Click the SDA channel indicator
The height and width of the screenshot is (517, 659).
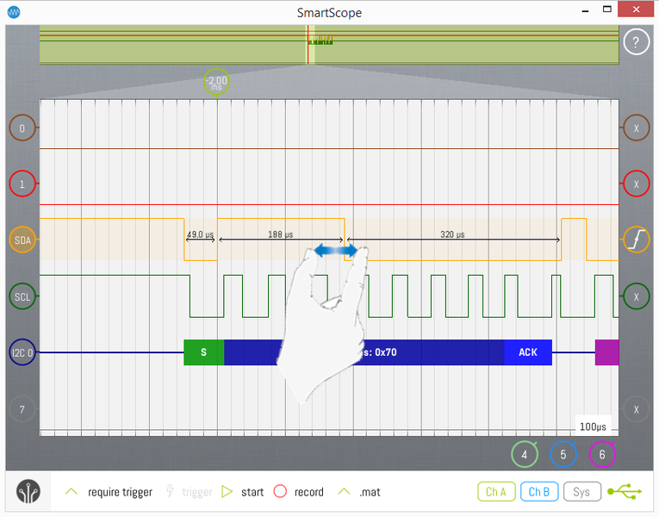(x=22, y=240)
